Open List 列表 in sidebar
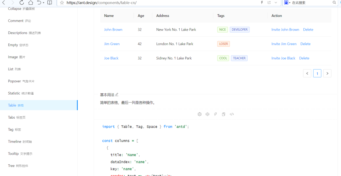341x176 pixels. tap(14, 69)
